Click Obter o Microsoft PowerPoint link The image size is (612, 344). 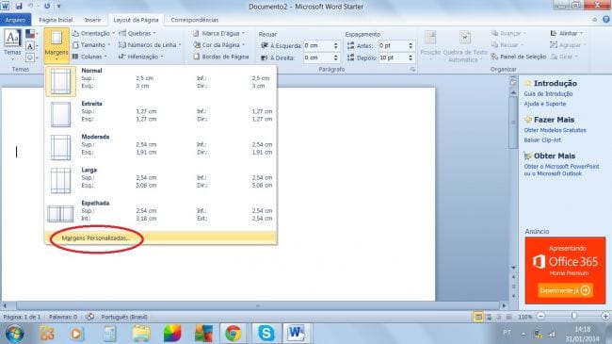561,170
